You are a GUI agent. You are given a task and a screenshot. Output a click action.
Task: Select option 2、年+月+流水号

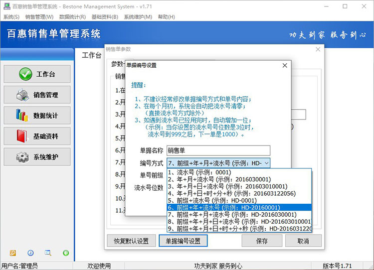(x=239, y=179)
